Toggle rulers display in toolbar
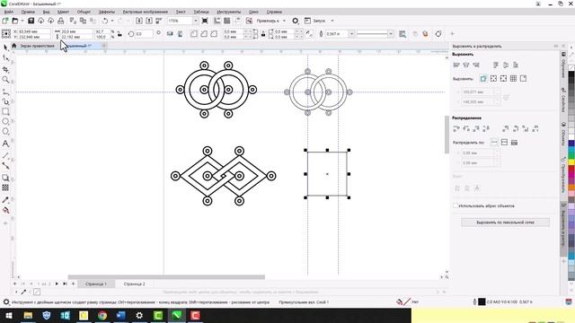 click(x=217, y=21)
